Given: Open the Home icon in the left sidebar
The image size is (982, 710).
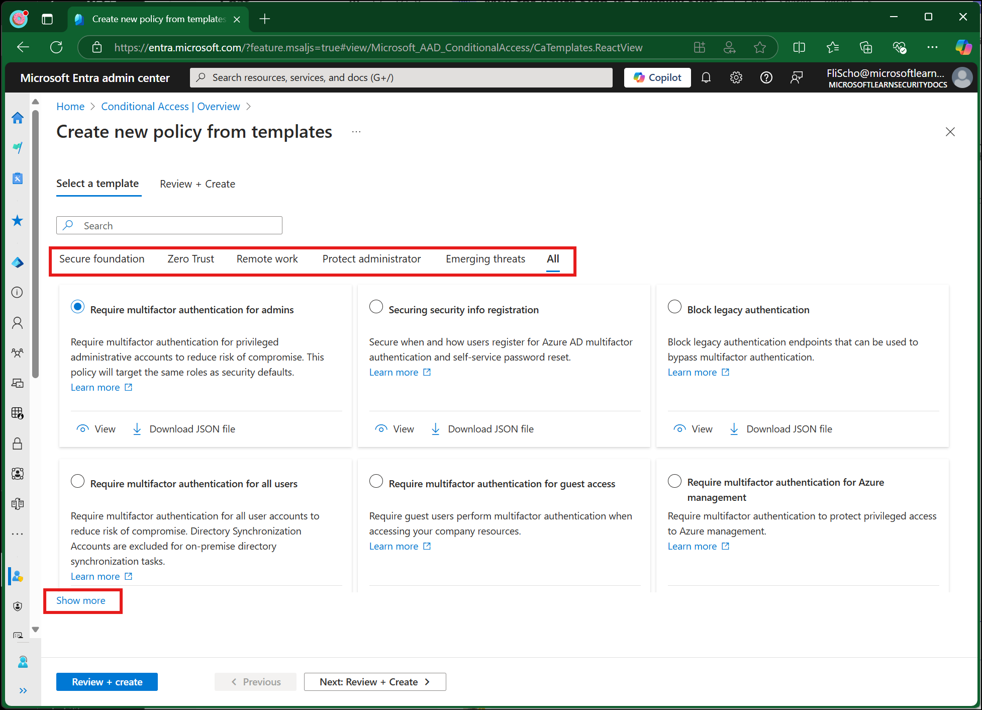Looking at the screenshot, I should tap(18, 118).
